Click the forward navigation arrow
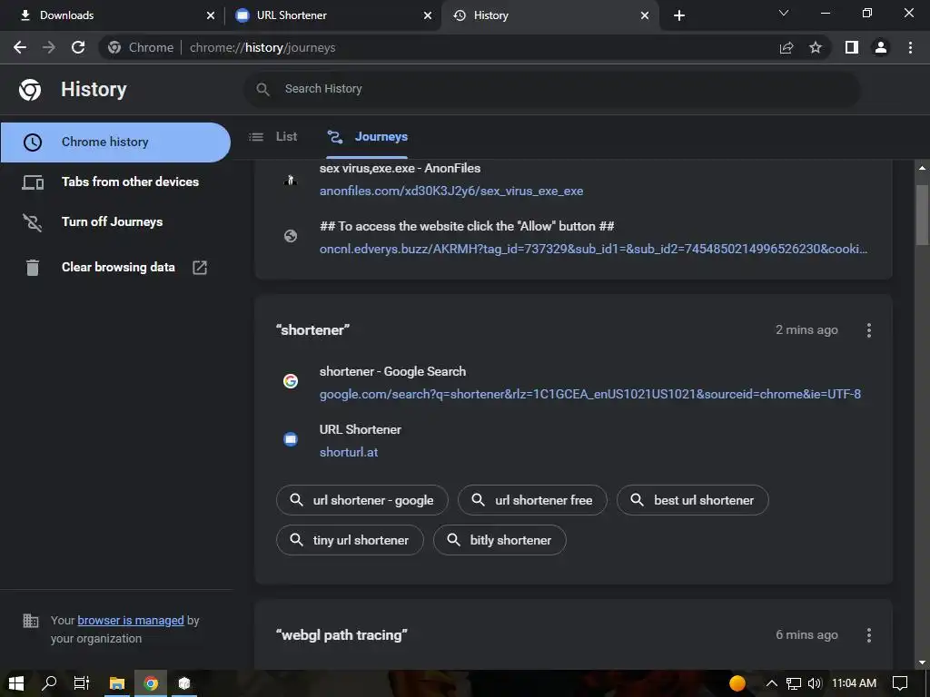Viewport: 930px width, 697px height. [x=49, y=47]
